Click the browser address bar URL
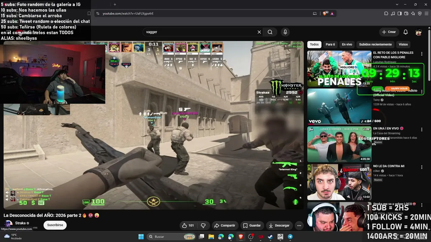Viewport: 431px width, 242px height. (128, 13)
